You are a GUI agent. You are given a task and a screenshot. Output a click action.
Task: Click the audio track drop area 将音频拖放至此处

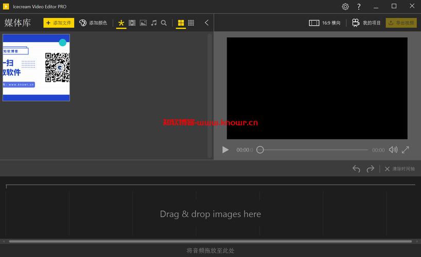point(210,250)
